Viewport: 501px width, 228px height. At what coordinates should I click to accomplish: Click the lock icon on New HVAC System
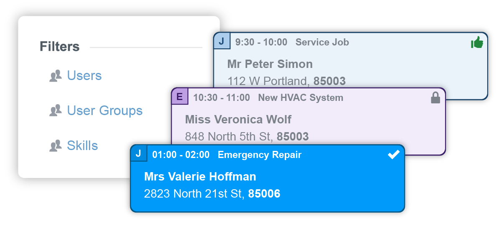point(435,98)
